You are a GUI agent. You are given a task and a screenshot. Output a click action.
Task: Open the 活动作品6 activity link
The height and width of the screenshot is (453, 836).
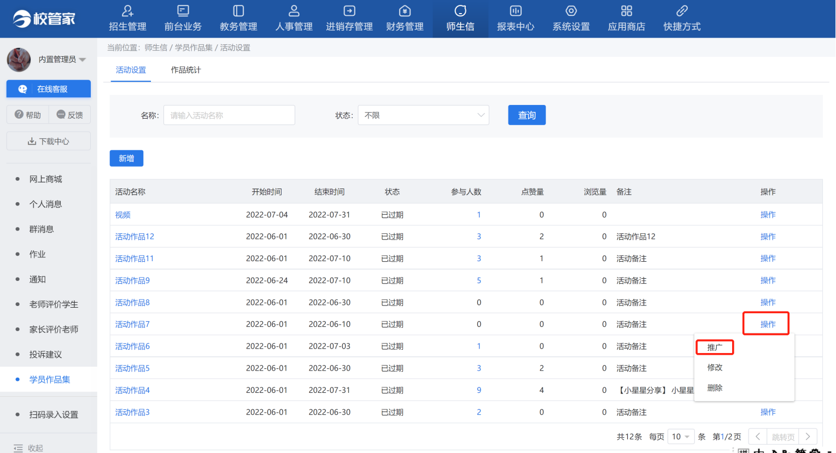[x=132, y=346]
